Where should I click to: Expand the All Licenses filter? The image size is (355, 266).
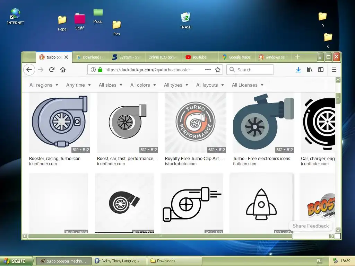click(x=248, y=85)
